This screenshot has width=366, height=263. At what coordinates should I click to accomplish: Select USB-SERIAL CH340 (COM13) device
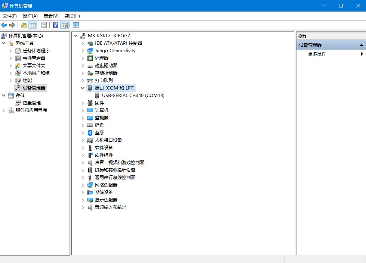coord(133,96)
